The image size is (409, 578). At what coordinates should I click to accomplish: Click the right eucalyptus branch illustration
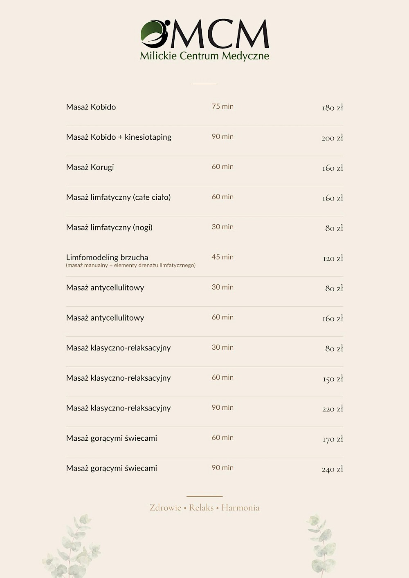322,546
